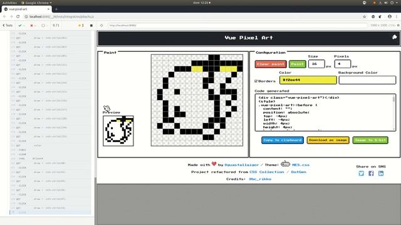Go back to Cypress Tests list
This screenshot has height=225, width=401.
tap(8, 25)
